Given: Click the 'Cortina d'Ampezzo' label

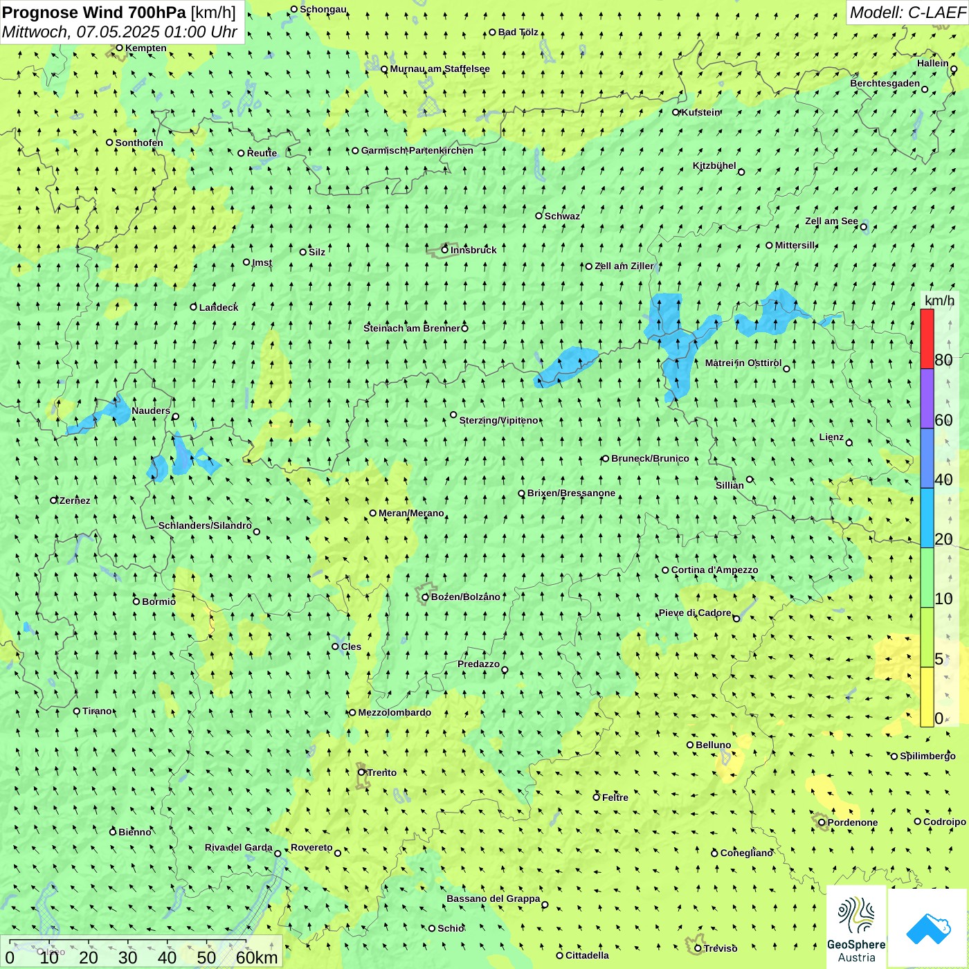Looking at the screenshot, I should click(714, 570).
